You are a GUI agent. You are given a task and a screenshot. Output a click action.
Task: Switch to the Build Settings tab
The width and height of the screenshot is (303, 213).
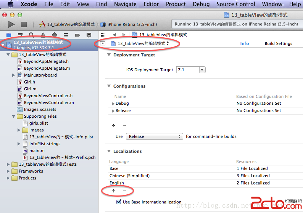pyautogui.click(x=279, y=43)
